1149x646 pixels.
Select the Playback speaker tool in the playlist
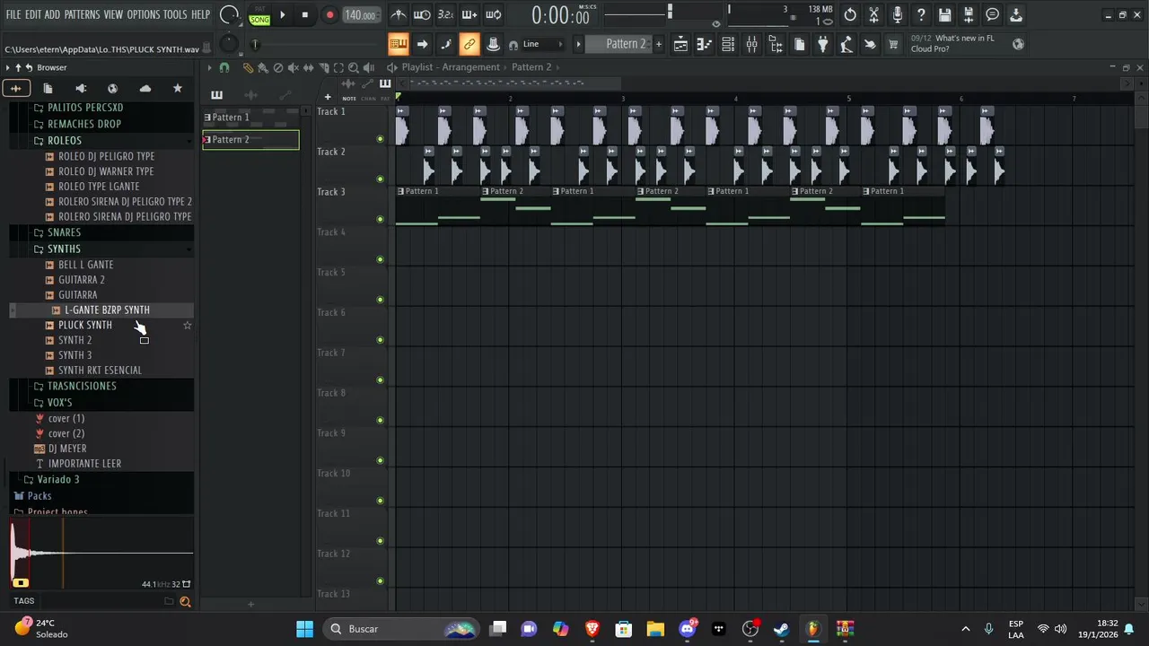point(369,67)
